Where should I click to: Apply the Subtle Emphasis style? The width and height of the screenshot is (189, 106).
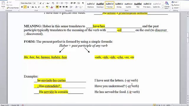pos(157,5)
